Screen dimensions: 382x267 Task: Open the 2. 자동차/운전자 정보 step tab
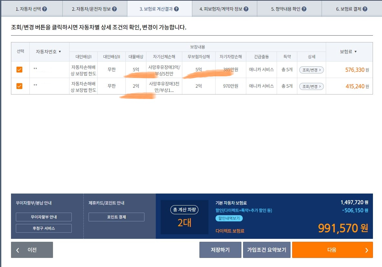[x=95, y=9]
